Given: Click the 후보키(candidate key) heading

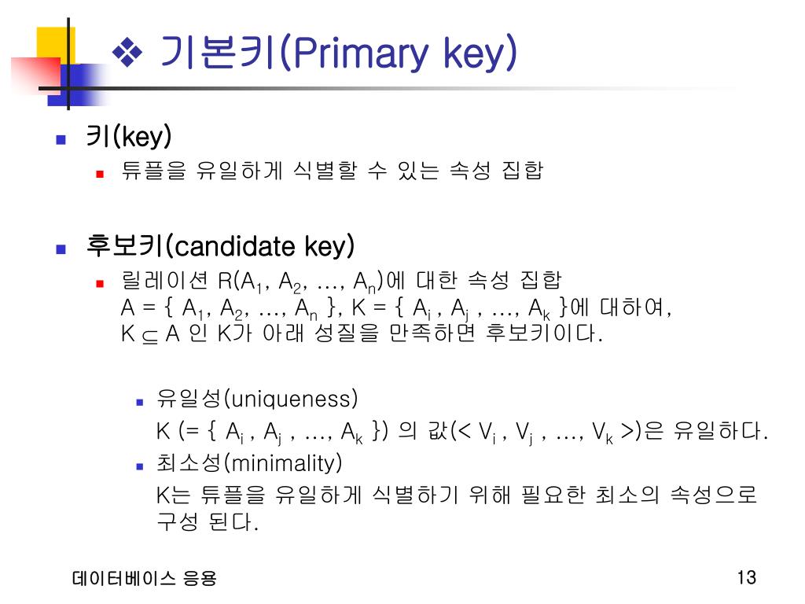Looking at the screenshot, I should (x=220, y=246).
